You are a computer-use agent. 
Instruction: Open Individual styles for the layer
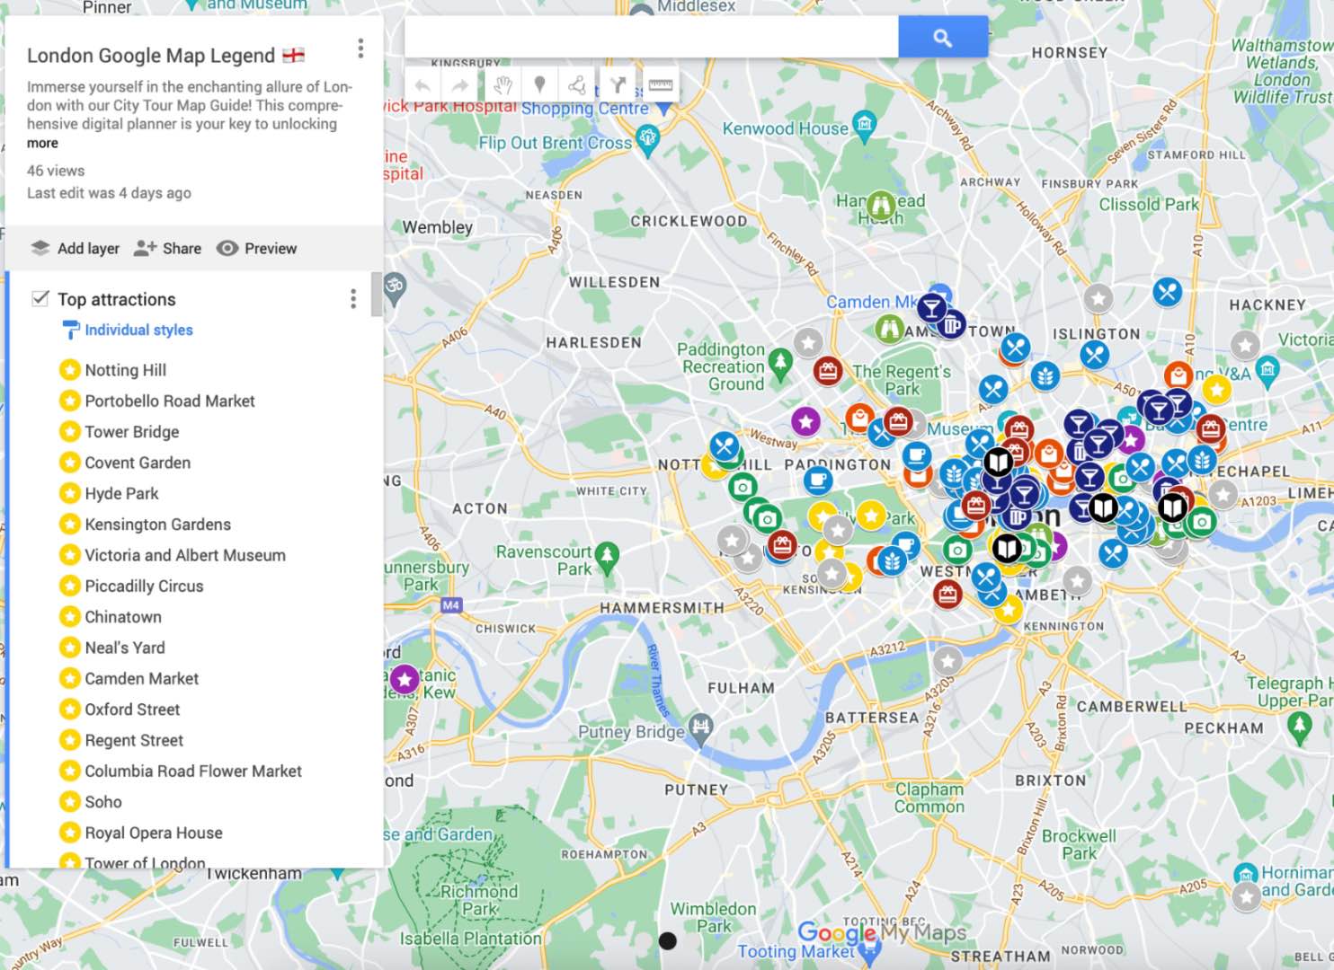pos(138,331)
